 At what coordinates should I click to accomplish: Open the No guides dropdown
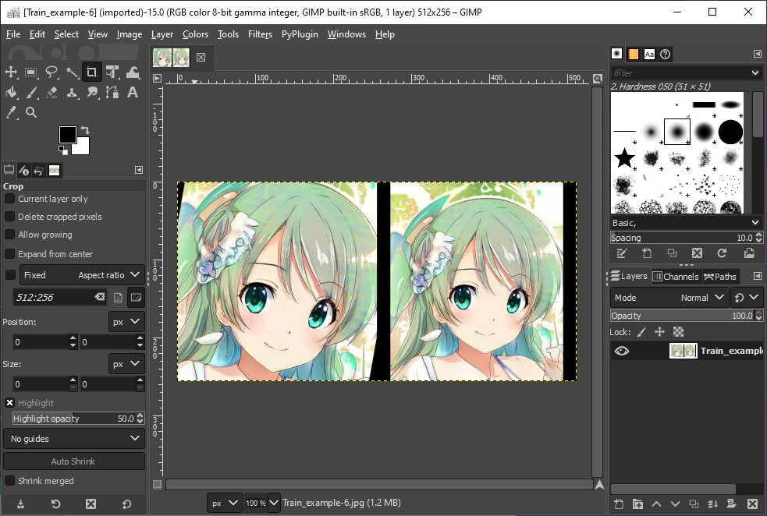74,439
